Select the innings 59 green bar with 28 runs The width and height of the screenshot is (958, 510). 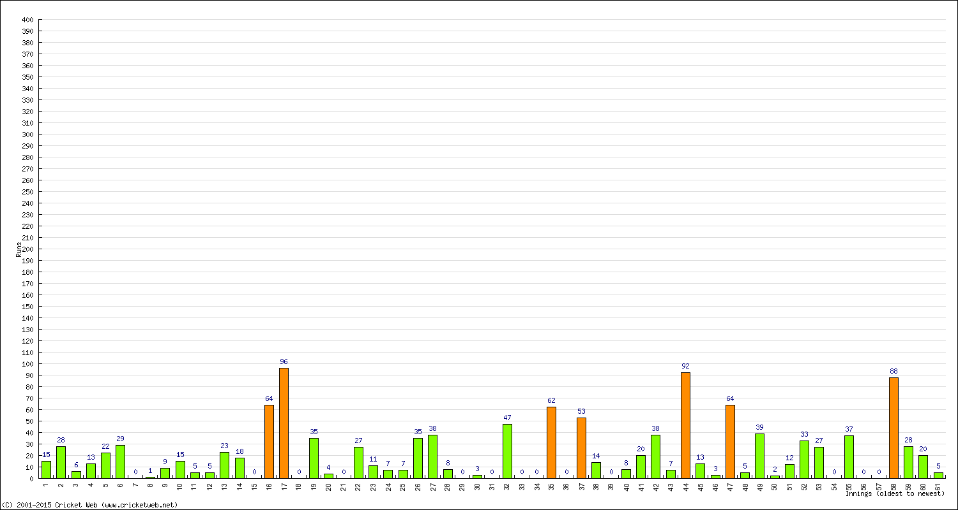(908, 462)
